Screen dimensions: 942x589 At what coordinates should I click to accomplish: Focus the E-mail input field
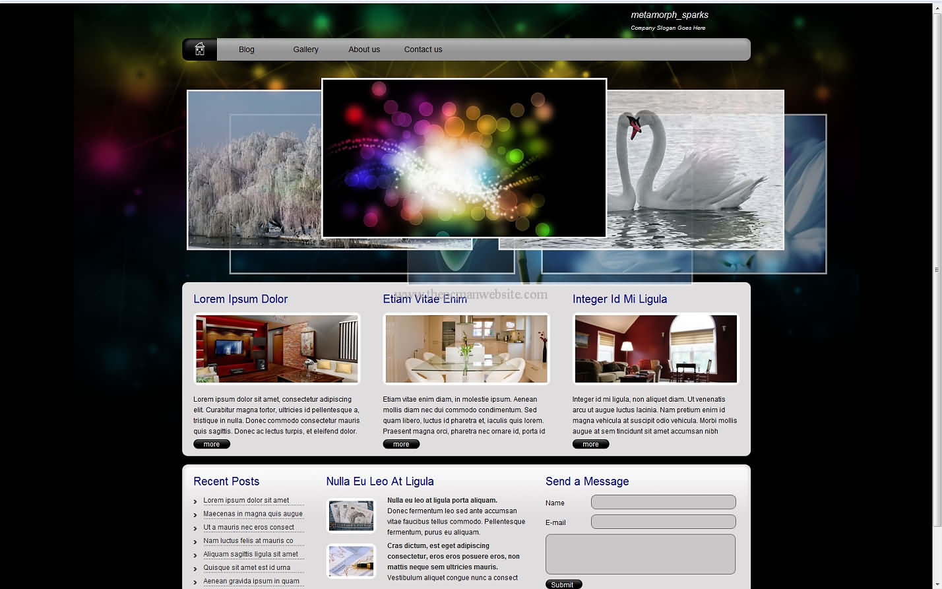[x=663, y=522]
